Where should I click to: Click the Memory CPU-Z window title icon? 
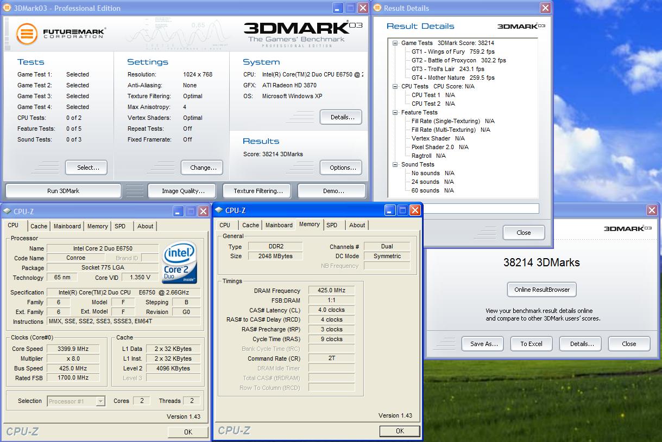(219, 210)
